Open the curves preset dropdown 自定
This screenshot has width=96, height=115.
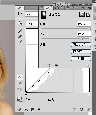pyautogui.click(x=32, y=14)
